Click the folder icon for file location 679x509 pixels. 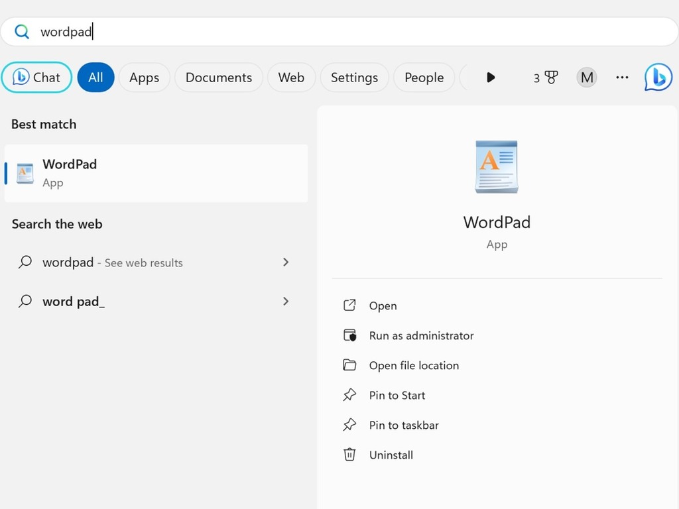[349, 365]
